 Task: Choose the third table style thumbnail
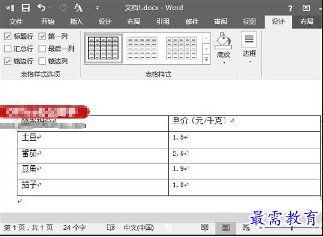181,48
